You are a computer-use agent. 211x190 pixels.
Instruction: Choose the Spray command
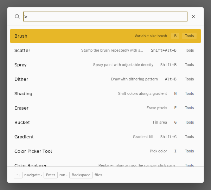tap(105, 65)
